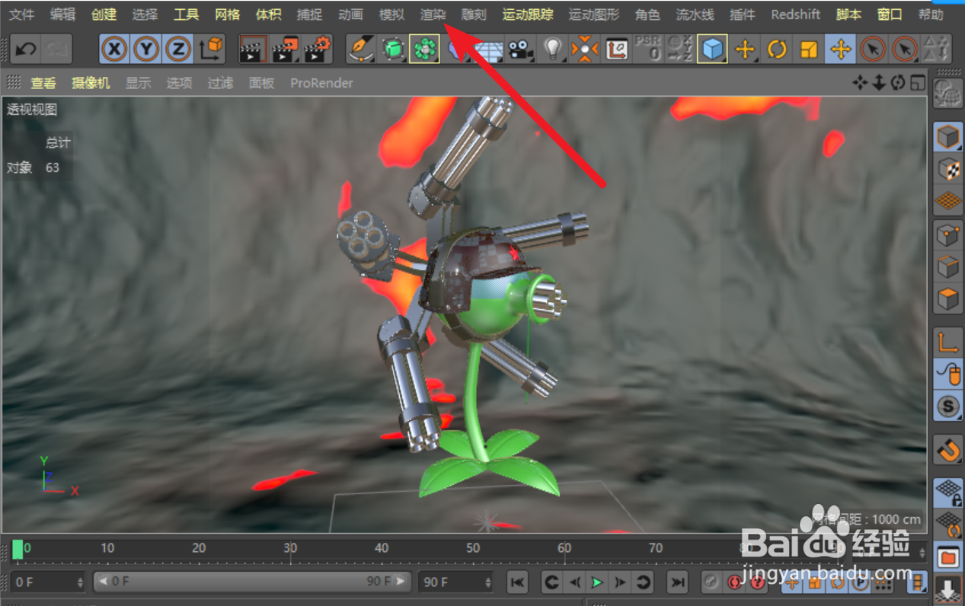Toggle Locked Workplane grid icon
Screen dimensions: 965x606
pyautogui.click(x=948, y=493)
